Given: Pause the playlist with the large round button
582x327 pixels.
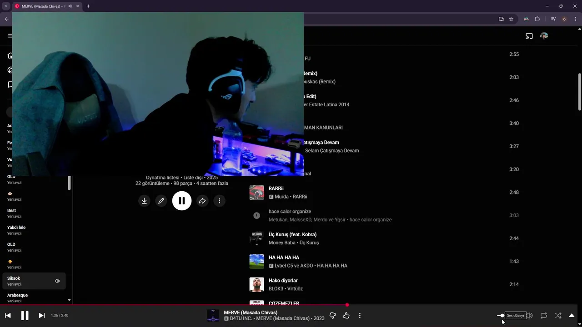Looking at the screenshot, I should coord(181,200).
